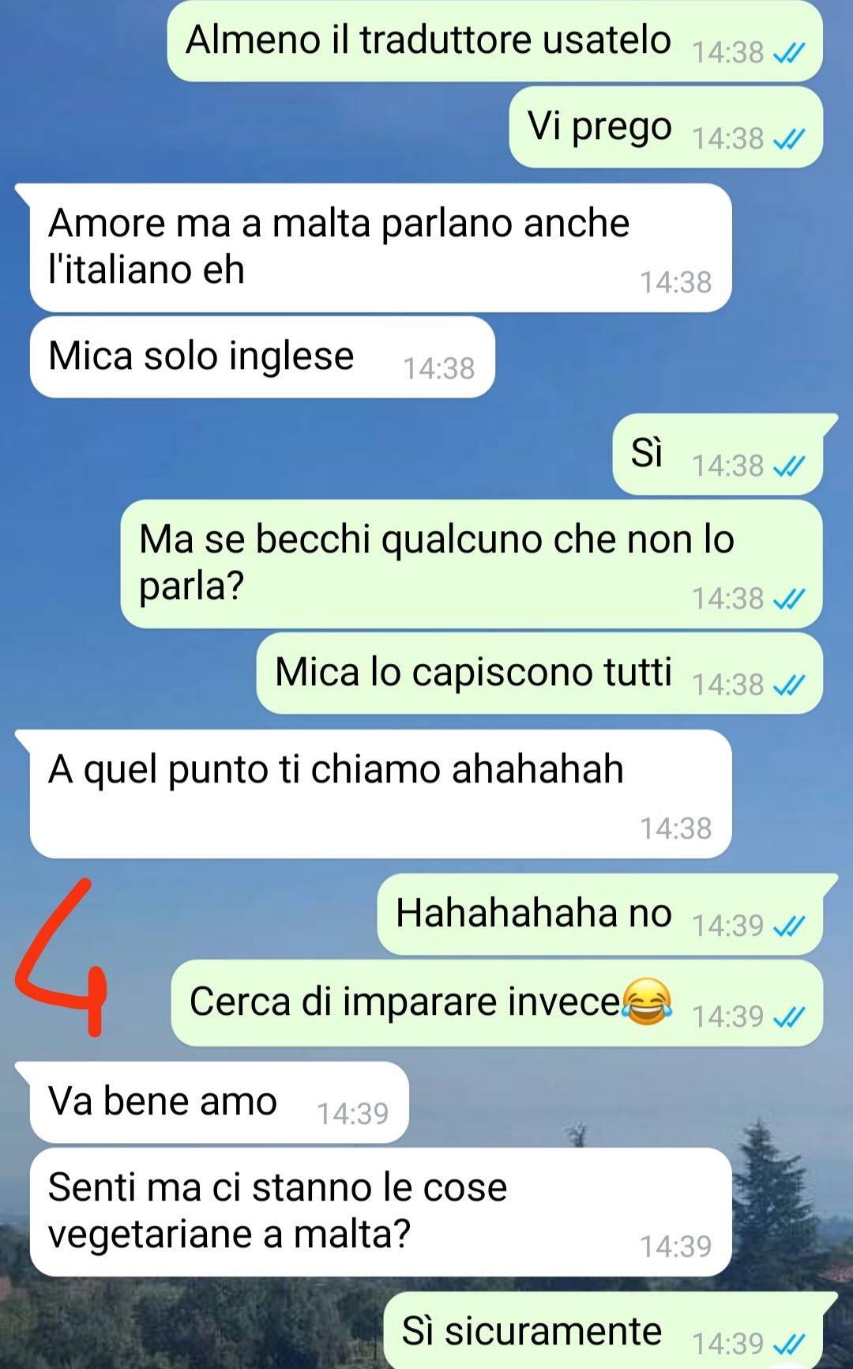Tap the 'Sì sicuramente' reply bubble

point(603,1331)
